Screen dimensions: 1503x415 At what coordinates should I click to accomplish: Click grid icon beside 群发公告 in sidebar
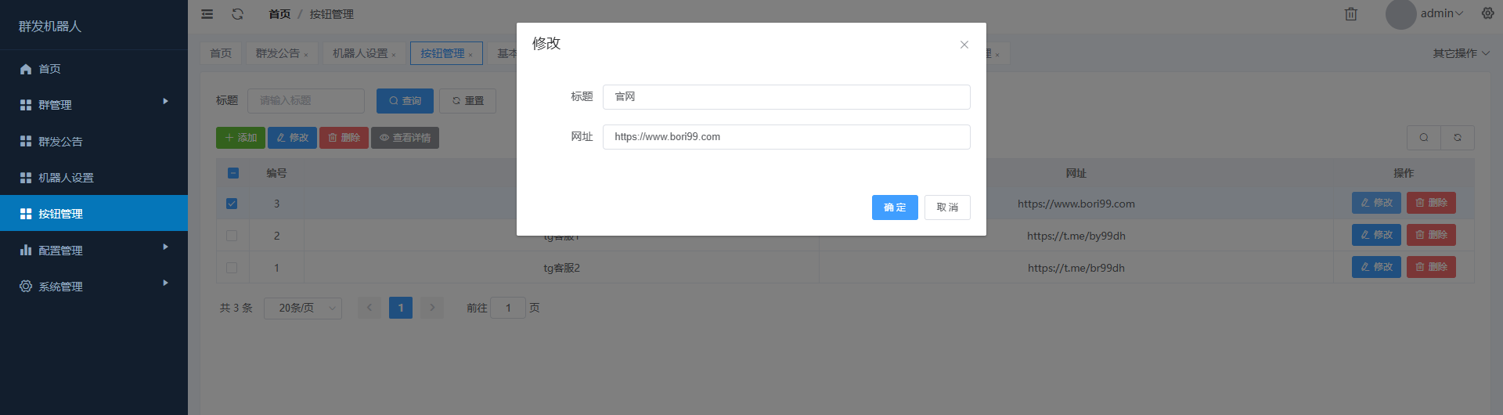tap(26, 142)
